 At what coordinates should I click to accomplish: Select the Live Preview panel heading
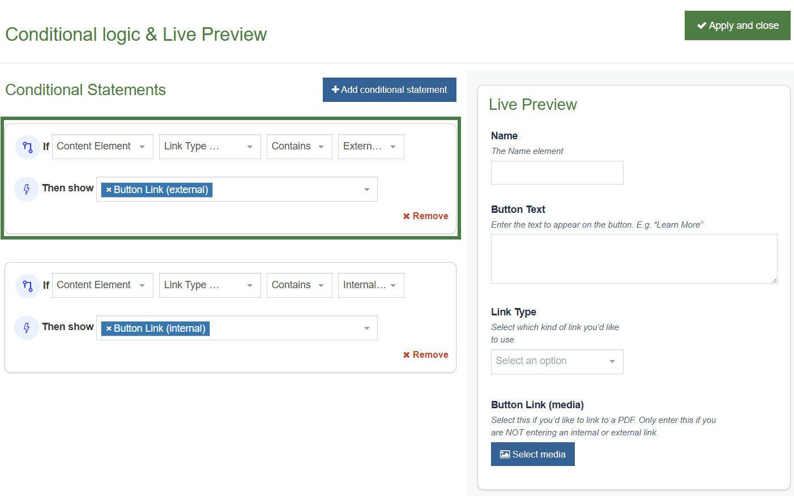532,104
